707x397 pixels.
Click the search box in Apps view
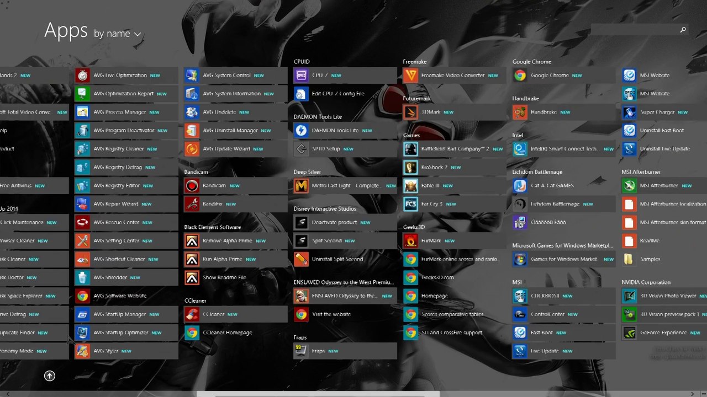coord(639,30)
